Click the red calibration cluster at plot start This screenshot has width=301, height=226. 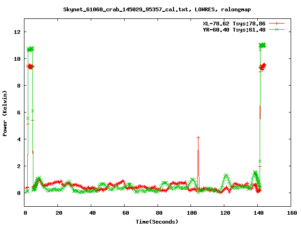coord(30,67)
